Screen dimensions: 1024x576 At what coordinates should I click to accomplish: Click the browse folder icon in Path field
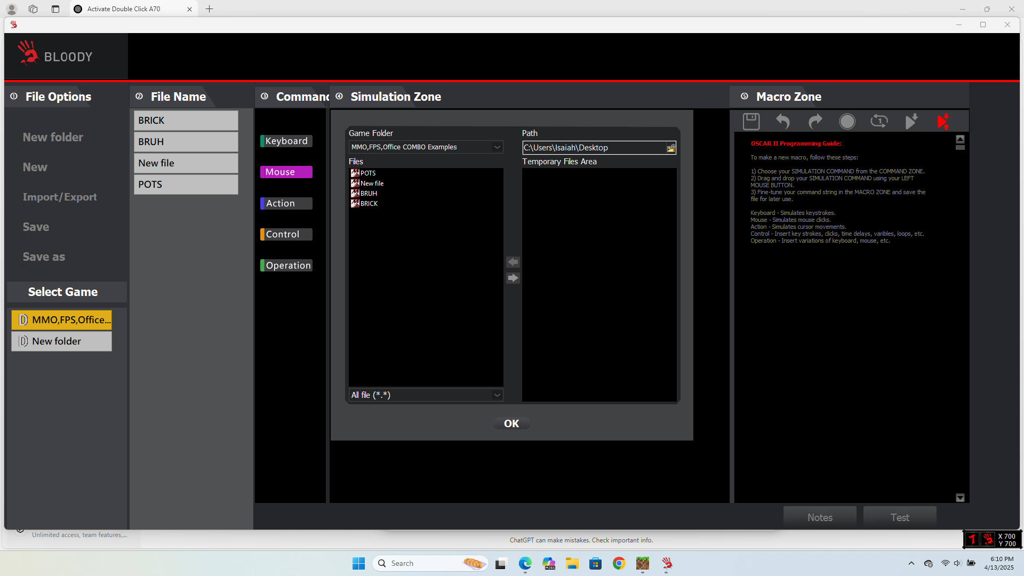point(670,148)
